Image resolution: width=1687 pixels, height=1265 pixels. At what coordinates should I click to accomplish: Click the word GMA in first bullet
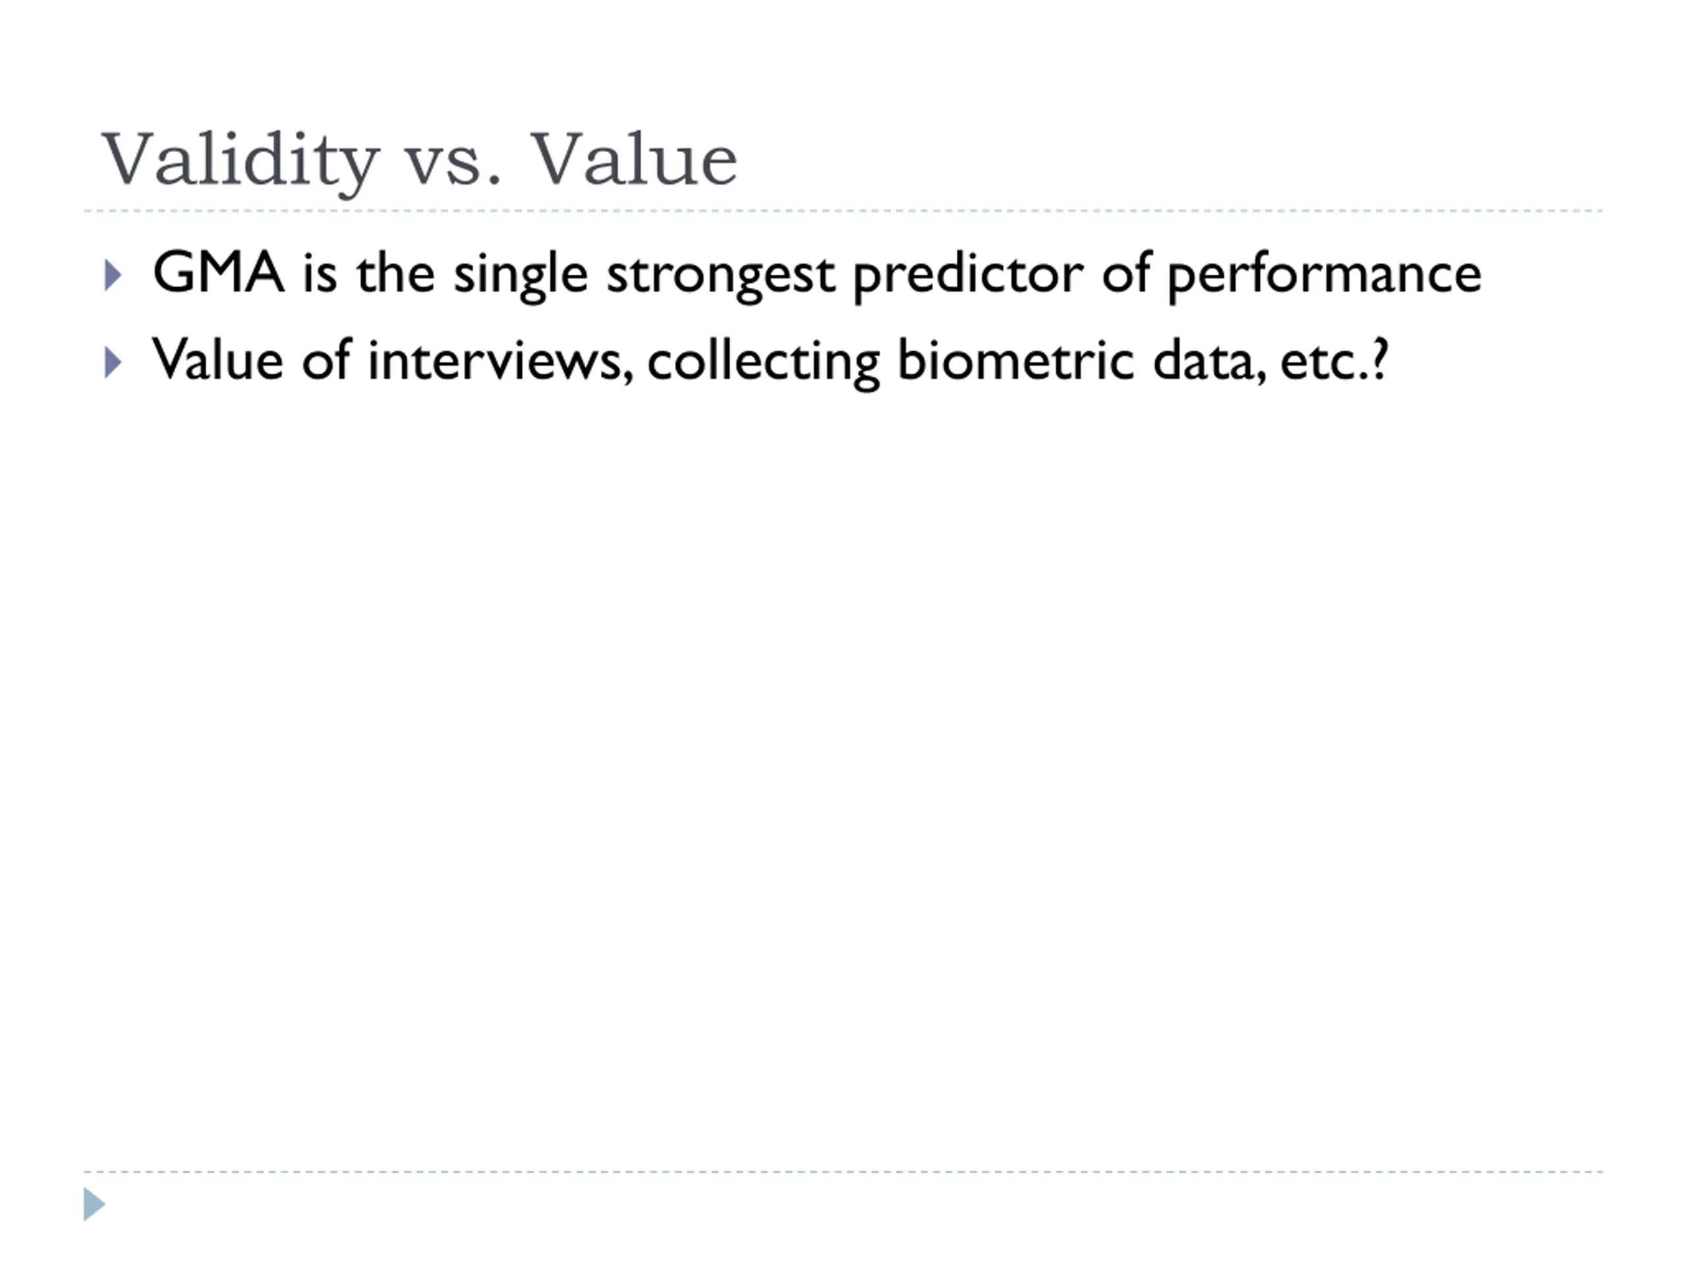click(219, 272)
